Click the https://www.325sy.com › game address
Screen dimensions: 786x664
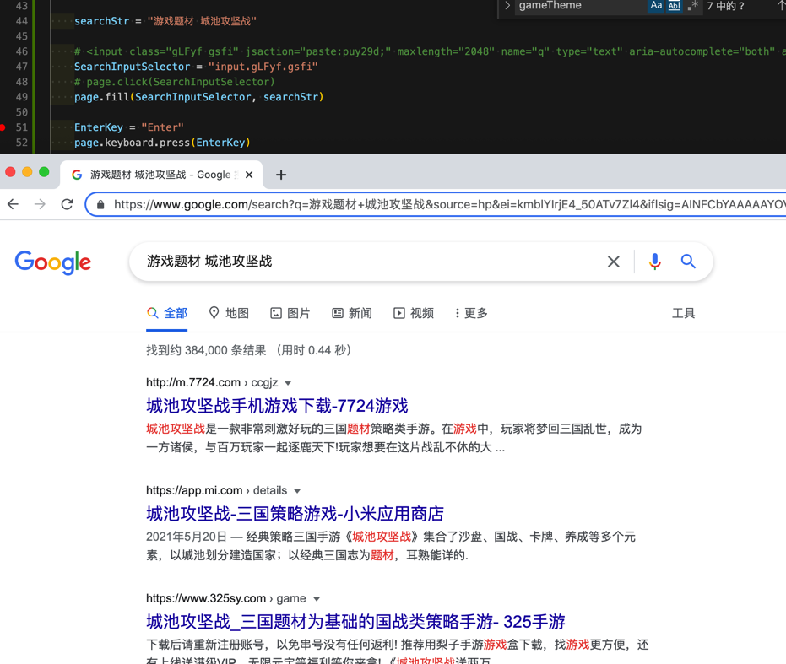point(226,598)
